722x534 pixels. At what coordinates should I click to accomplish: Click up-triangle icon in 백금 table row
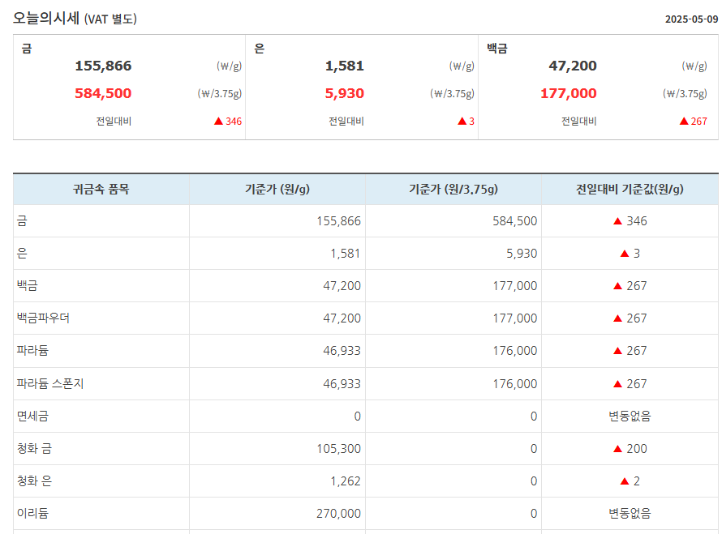click(x=618, y=286)
